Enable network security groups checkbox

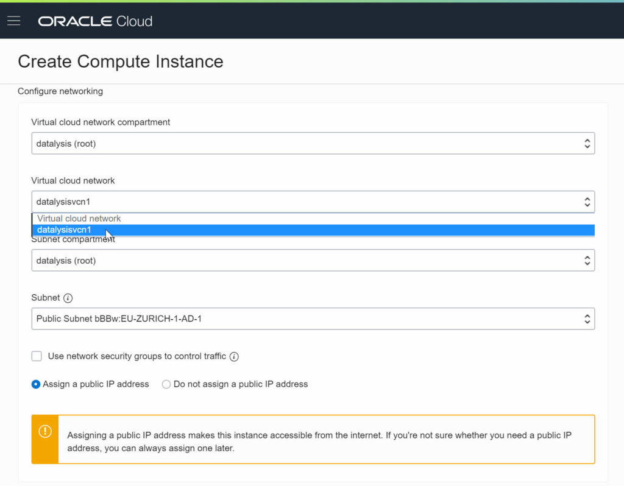pyautogui.click(x=37, y=356)
